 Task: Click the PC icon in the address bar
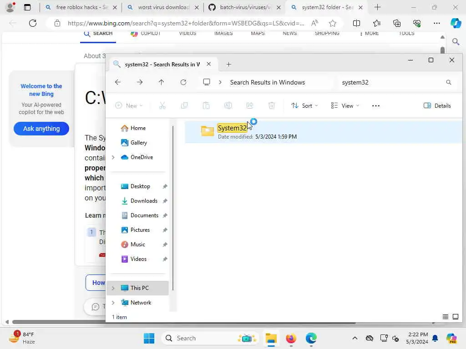click(206, 82)
